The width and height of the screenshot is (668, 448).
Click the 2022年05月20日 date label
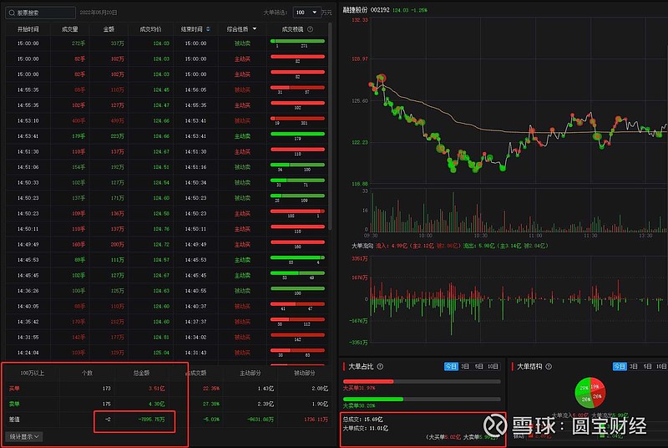click(x=99, y=13)
